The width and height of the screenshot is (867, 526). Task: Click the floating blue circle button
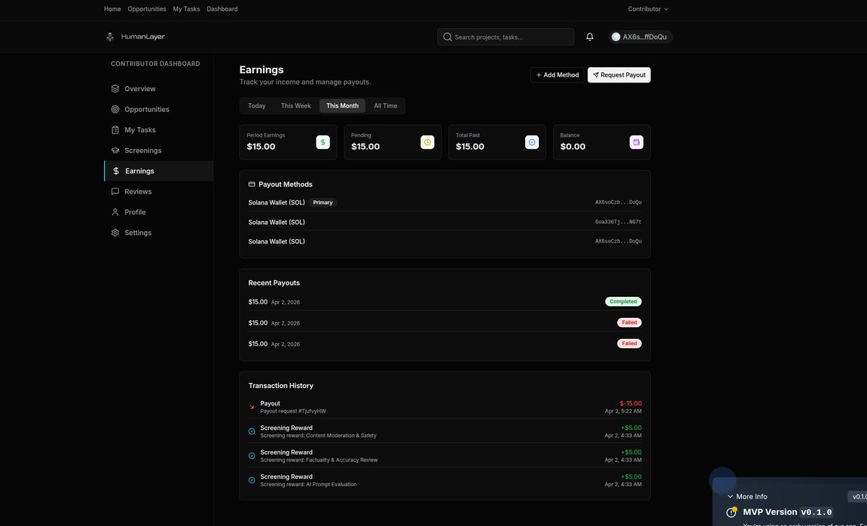point(722,480)
